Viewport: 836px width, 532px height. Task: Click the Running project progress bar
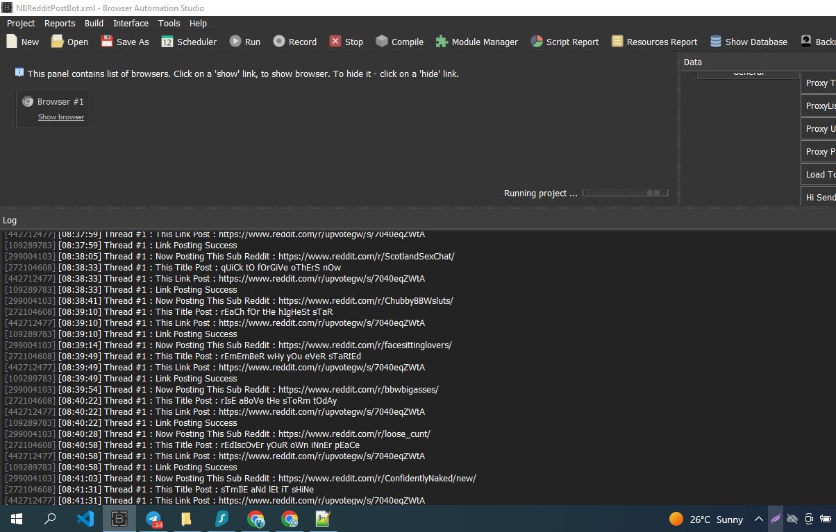coord(626,193)
